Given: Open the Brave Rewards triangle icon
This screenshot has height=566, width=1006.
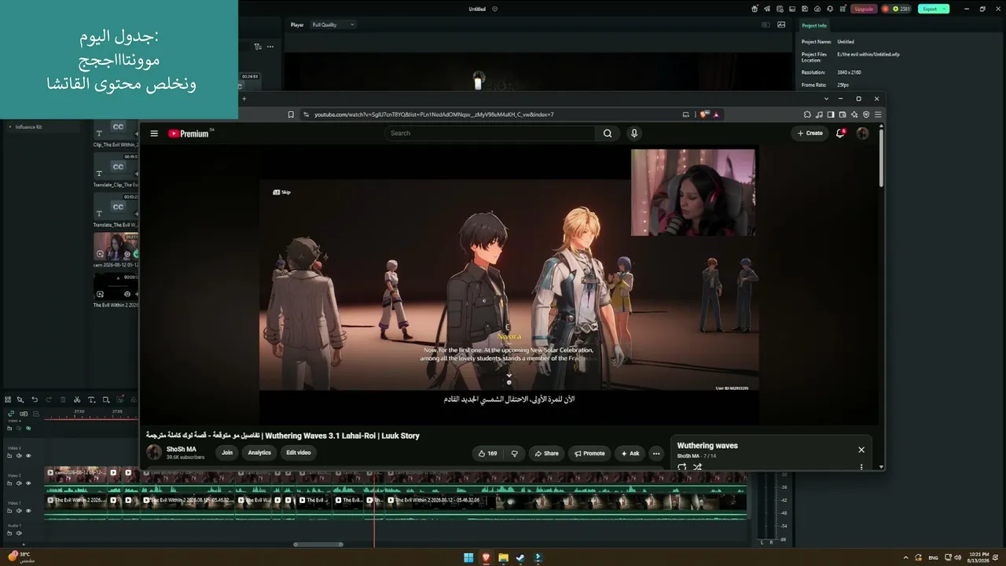Looking at the screenshot, I should 716,115.
